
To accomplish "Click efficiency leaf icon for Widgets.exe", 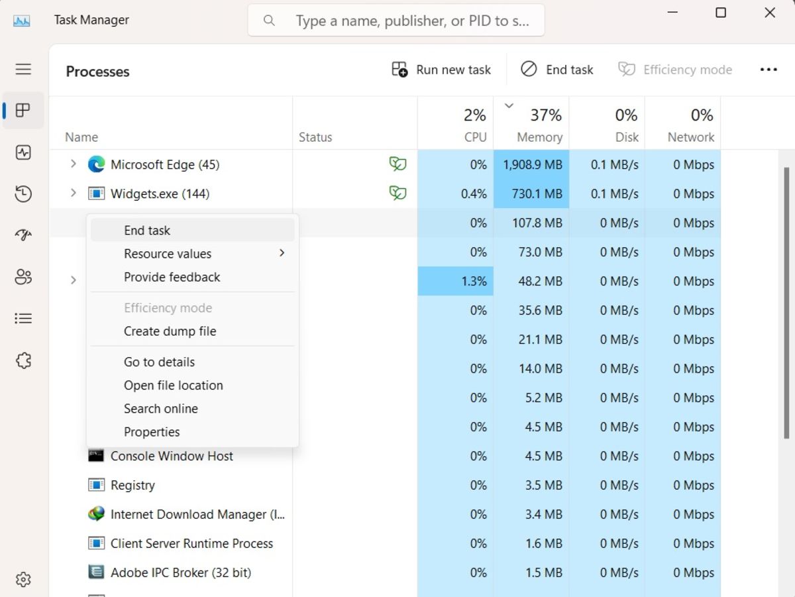I will click(x=397, y=193).
